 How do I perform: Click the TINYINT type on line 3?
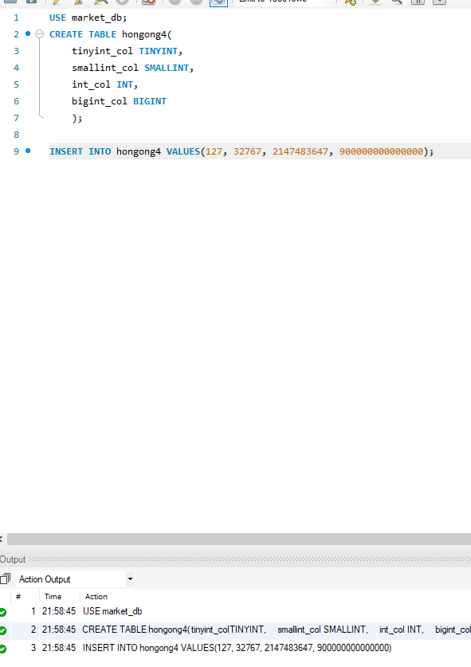159,51
